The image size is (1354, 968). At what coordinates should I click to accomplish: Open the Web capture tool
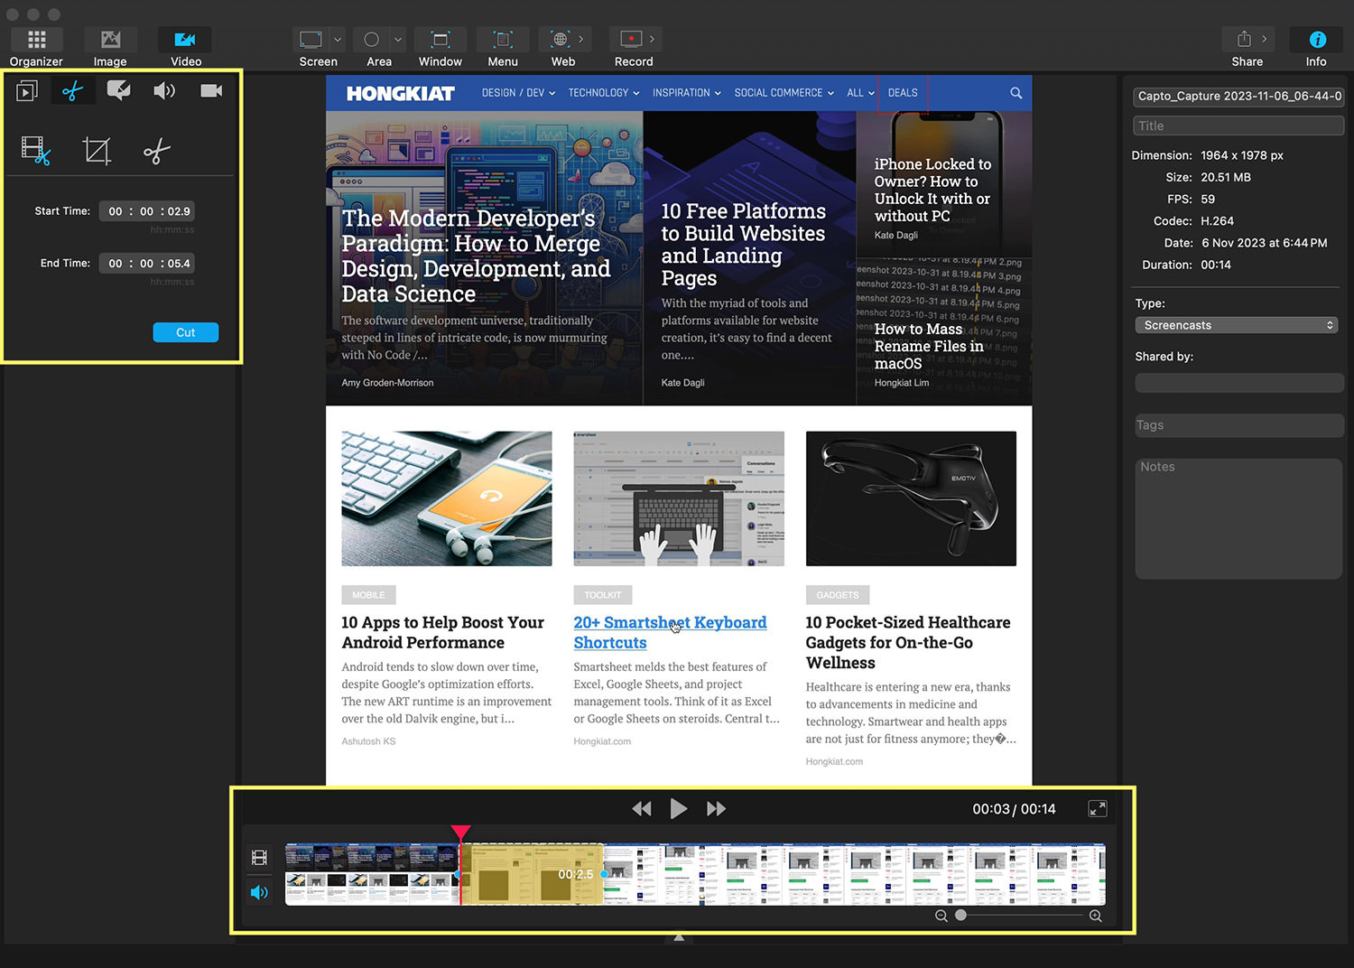560,40
